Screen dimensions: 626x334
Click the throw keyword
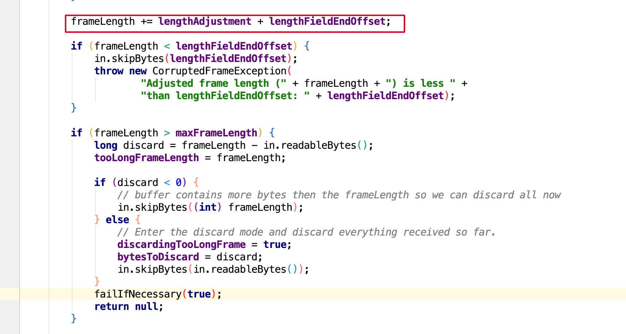[109, 71]
